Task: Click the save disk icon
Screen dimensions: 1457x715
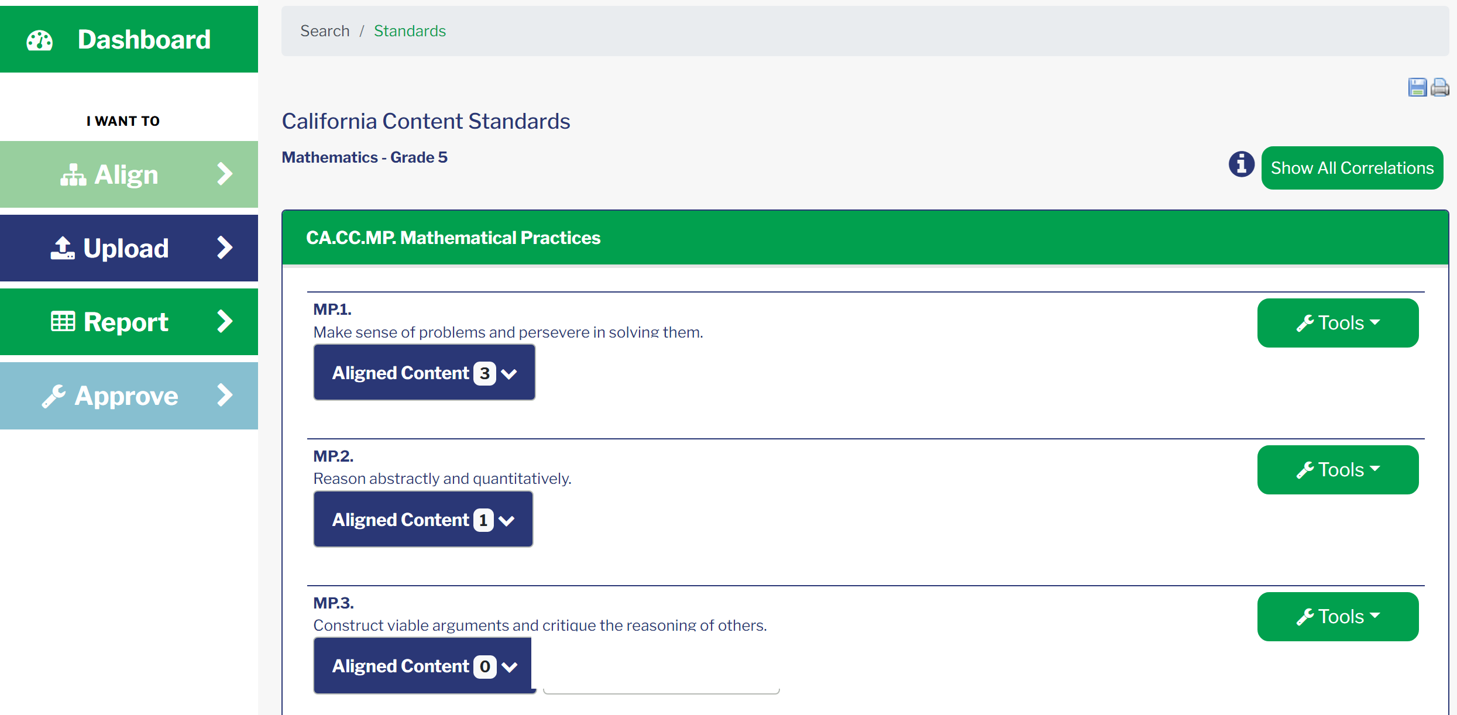Action: tap(1417, 87)
